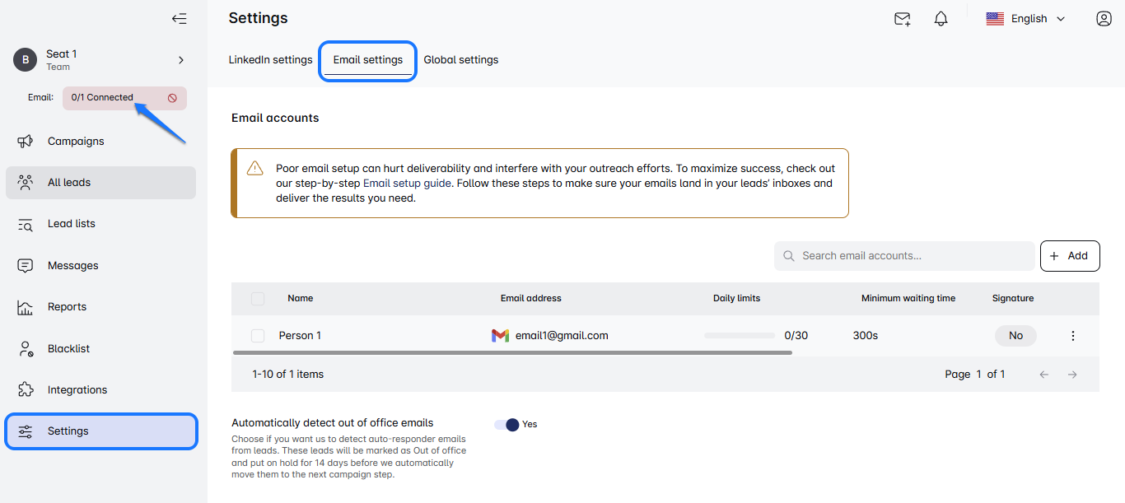Open the English language dropdown
This screenshot has width=1125, height=503.
(x=1026, y=19)
